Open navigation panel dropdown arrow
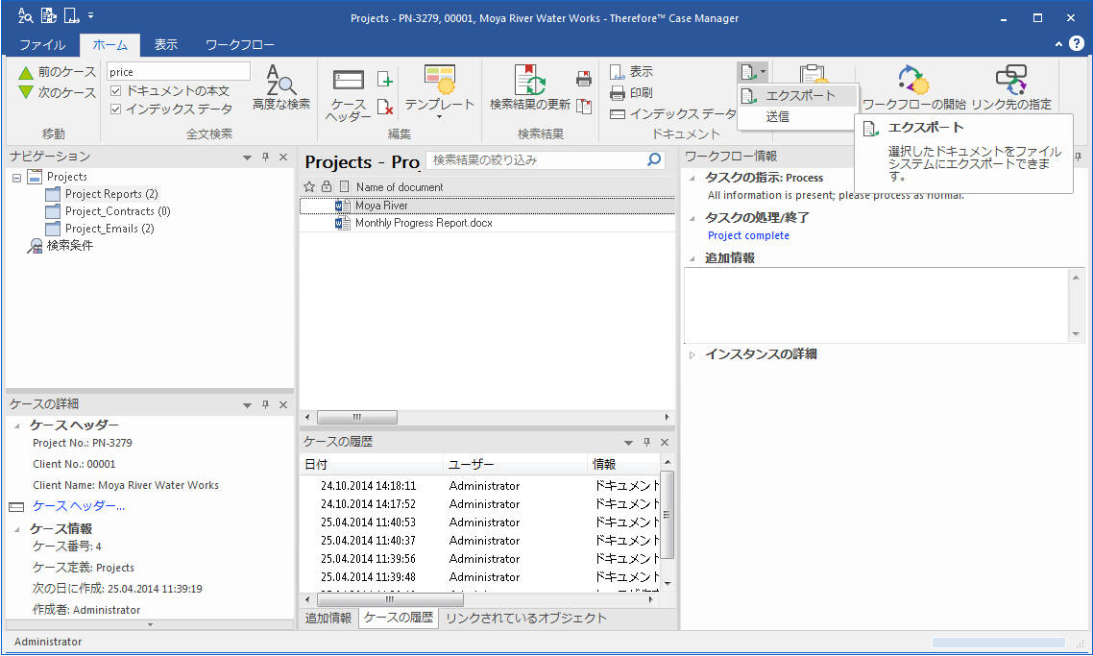Viewport: 1093px width, 656px height. tap(247, 158)
